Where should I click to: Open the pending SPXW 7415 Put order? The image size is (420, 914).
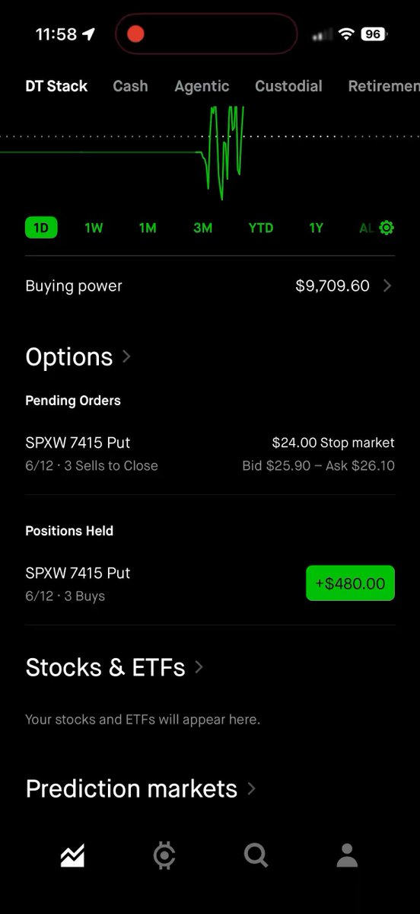[210, 454]
